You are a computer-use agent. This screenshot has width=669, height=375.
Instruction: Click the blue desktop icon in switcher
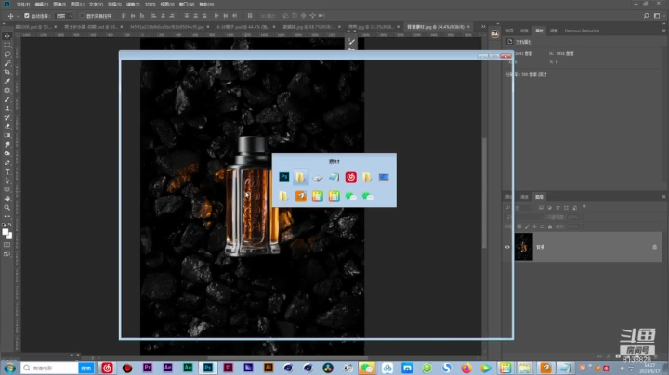pyautogui.click(x=384, y=177)
